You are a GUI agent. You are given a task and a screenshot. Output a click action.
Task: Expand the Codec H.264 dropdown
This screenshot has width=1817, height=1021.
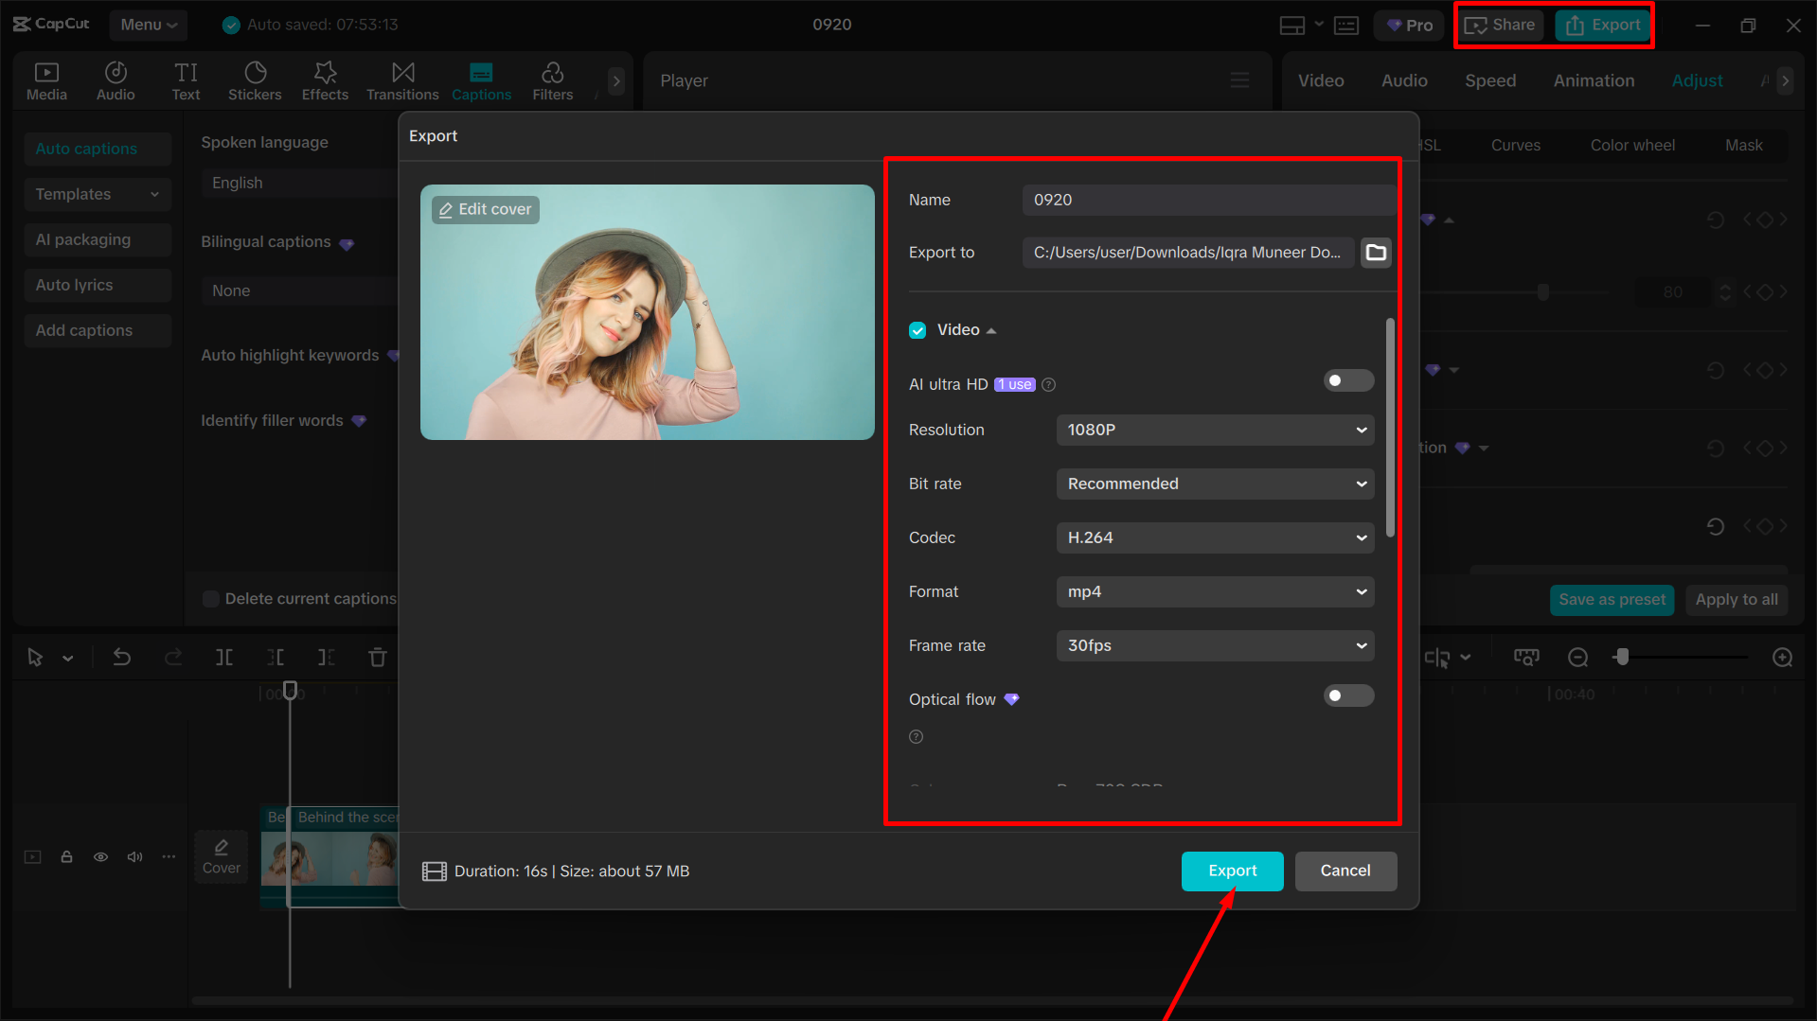(x=1215, y=537)
